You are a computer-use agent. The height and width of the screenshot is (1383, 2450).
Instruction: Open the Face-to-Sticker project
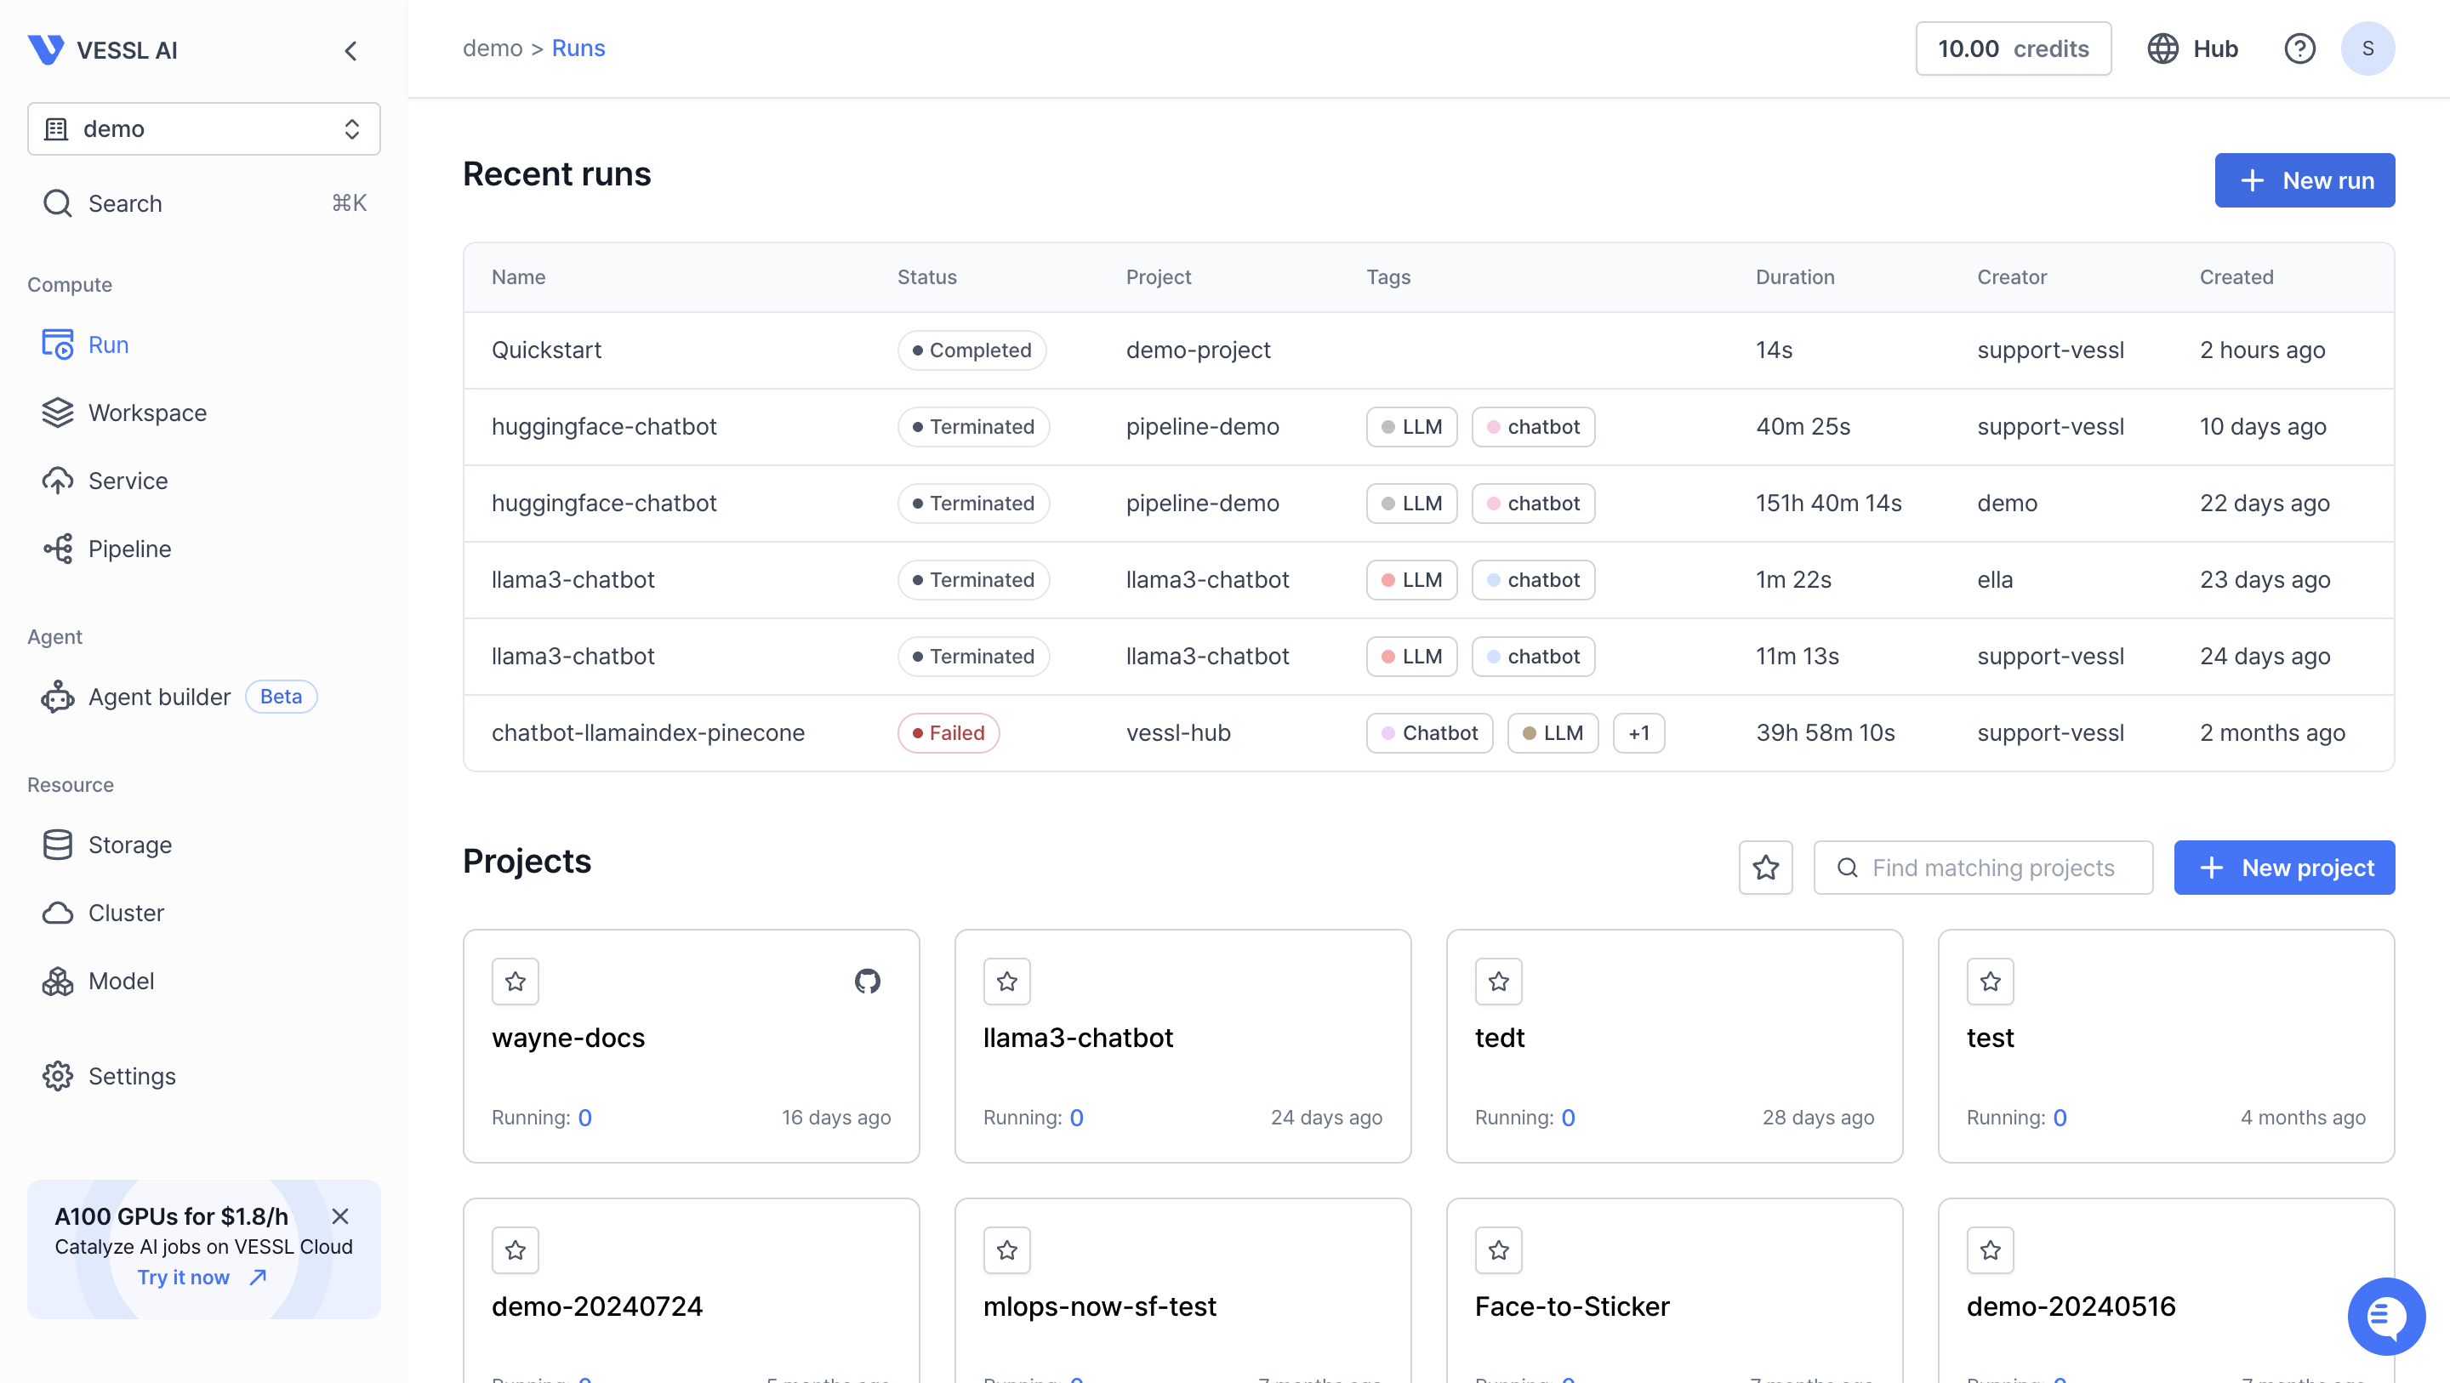tap(1674, 1291)
